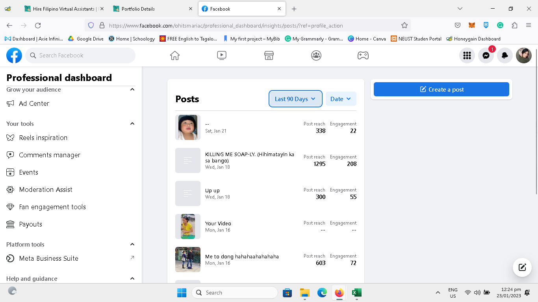Open the account profile picture menu
This screenshot has width=538, height=302.
click(524, 55)
